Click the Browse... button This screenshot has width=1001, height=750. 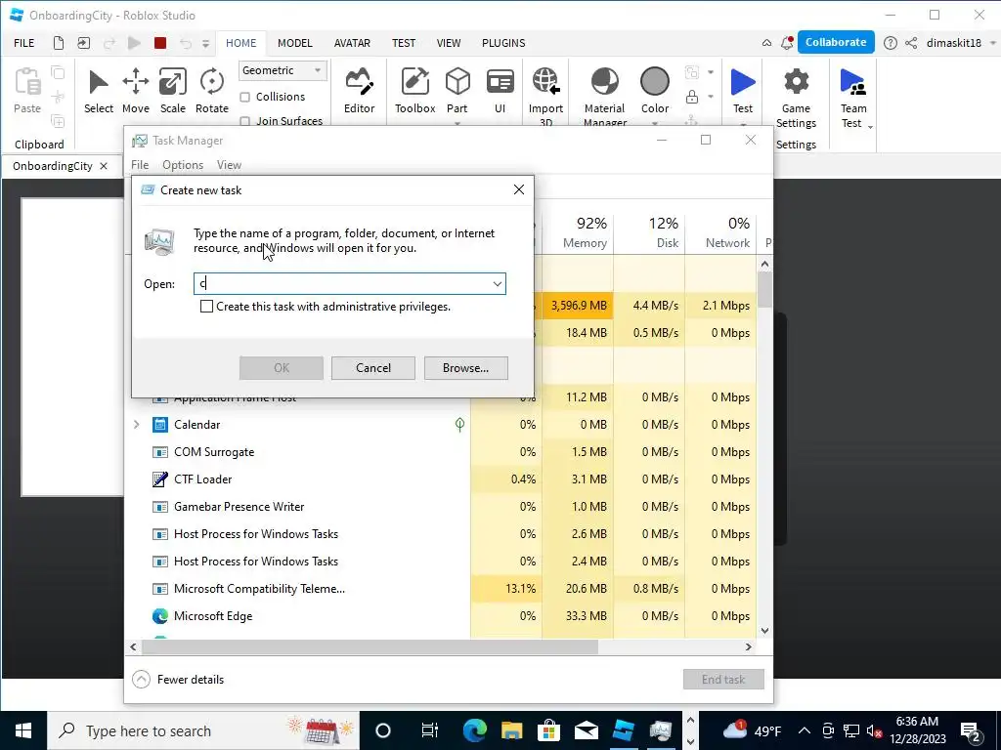pyautogui.click(x=465, y=368)
